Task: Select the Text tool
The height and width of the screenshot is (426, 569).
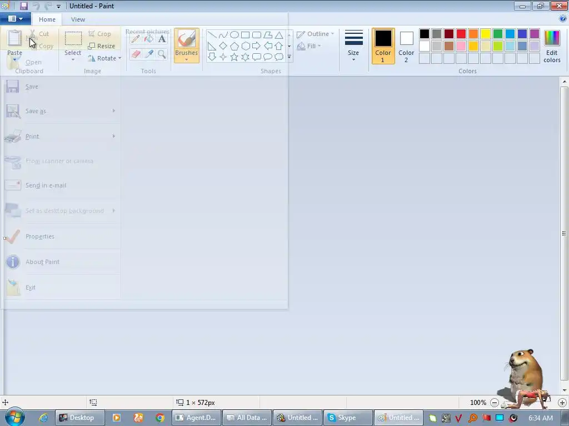Action: coord(162,39)
